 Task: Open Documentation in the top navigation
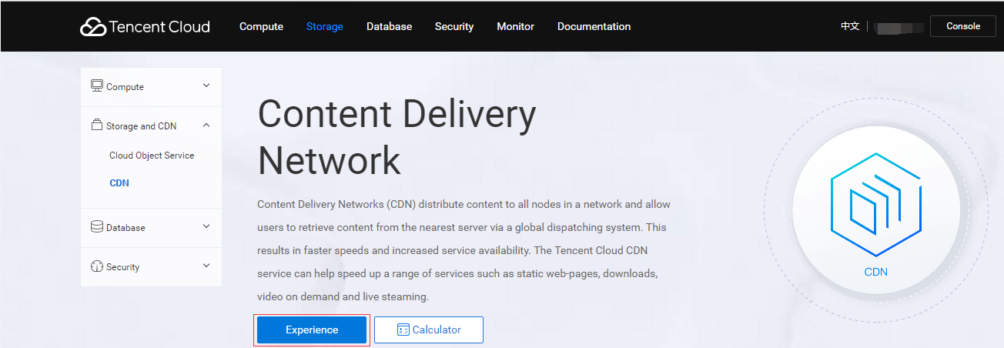(x=594, y=26)
